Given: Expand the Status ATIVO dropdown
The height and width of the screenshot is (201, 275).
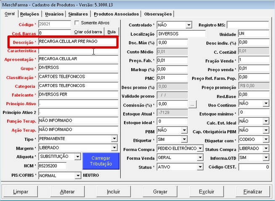Looking at the screenshot, I should [200, 167].
